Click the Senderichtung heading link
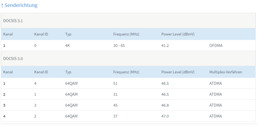Image resolution: width=257 pixels, height=125 pixels. [21, 5]
